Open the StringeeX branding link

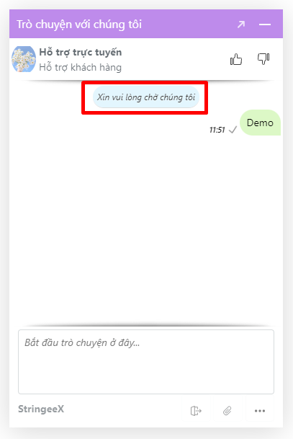(41, 409)
